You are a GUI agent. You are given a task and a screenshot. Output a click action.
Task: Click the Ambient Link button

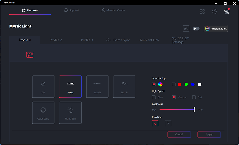216,29
